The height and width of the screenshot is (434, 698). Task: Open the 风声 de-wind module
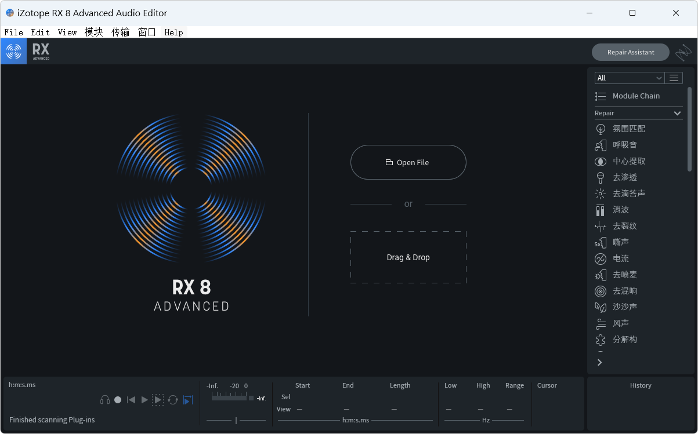pyautogui.click(x=638, y=323)
